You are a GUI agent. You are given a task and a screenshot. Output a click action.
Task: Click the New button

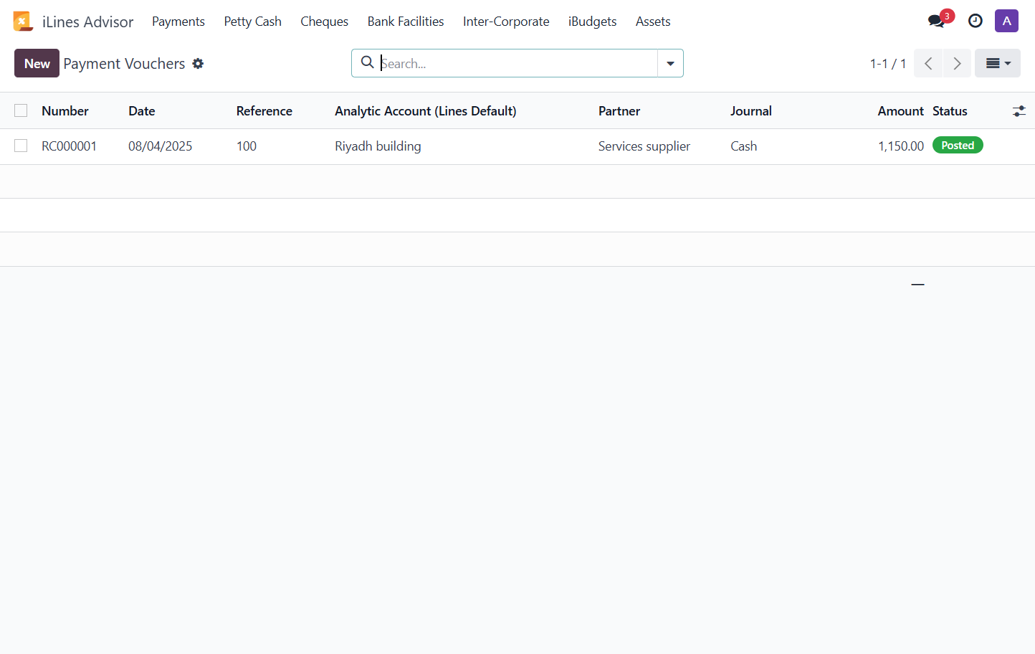point(37,63)
